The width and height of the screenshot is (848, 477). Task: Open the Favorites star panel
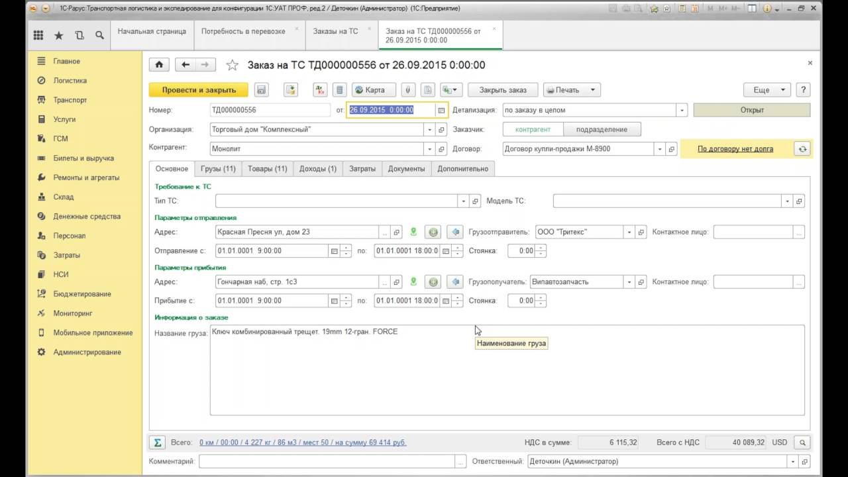pyautogui.click(x=59, y=36)
